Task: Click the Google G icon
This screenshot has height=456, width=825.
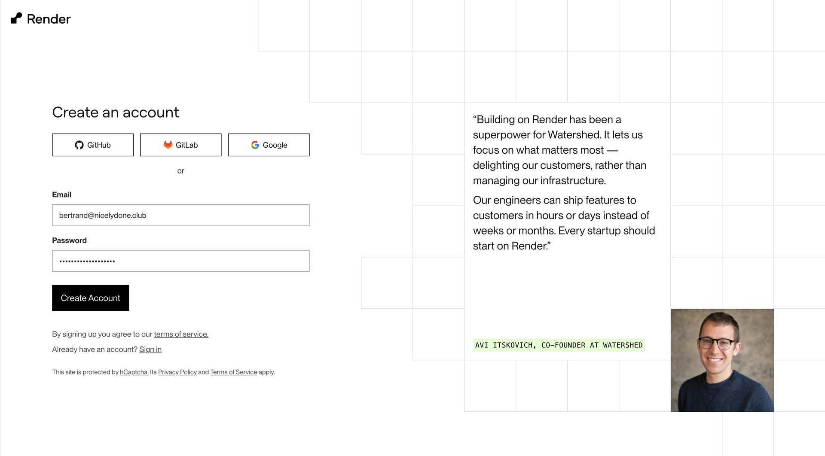Action: coord(254,145)
